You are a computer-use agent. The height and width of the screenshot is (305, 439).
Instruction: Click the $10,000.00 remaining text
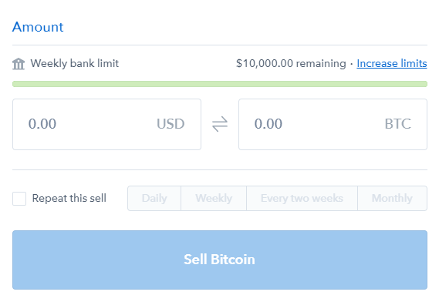click(291, 63)
